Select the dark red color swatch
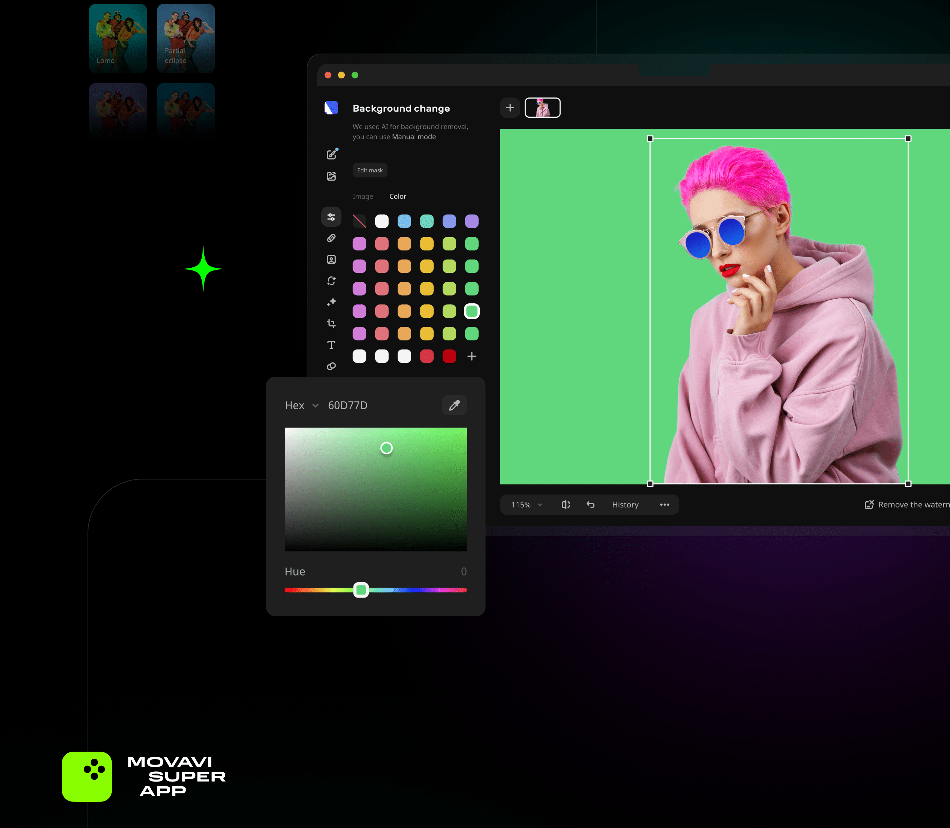950x828 pixels. pos(449,356)
